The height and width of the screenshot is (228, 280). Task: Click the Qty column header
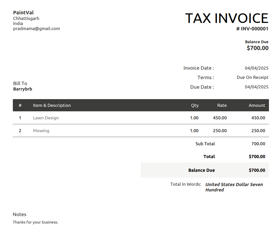click(195, 105)
